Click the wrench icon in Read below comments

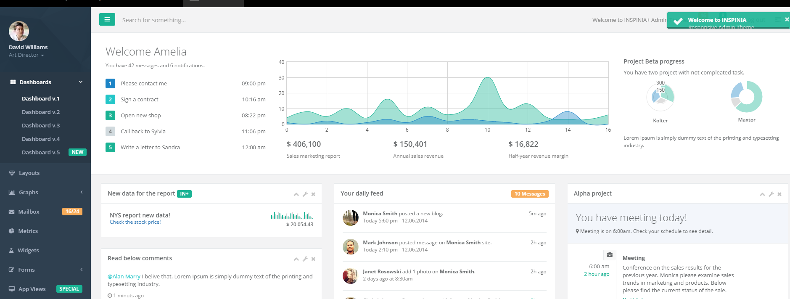(x=305, y=259)
